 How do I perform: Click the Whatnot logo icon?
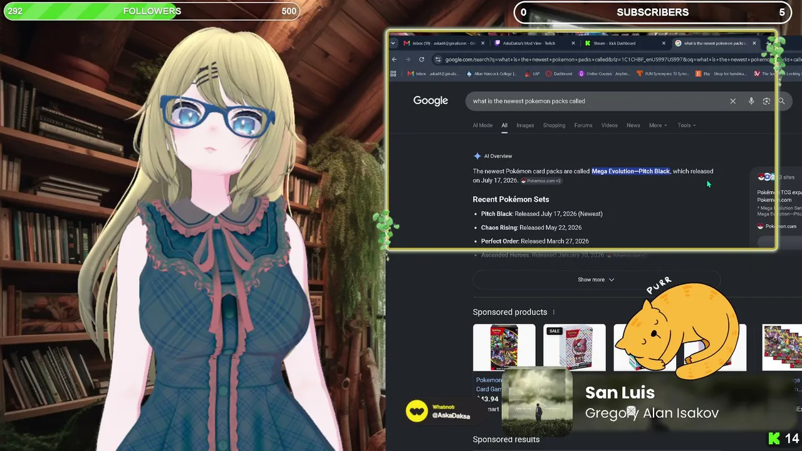[417, 411]
